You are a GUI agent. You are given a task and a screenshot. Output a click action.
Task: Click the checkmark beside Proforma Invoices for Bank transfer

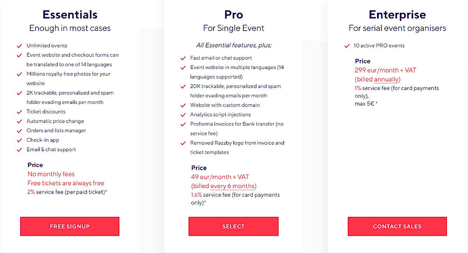[x=183, y=124]
